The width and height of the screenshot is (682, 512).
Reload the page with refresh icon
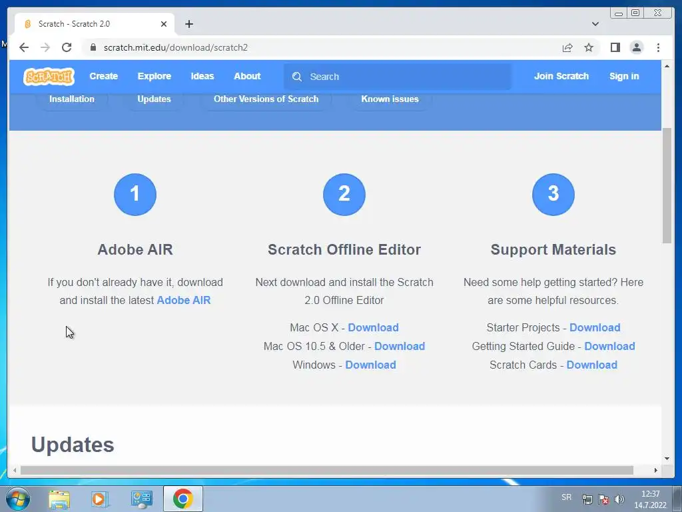(67, 47)
